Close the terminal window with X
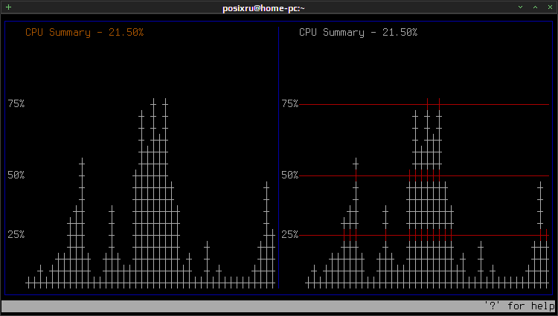This screenshot has width=558, height=316. click(550, 7)
